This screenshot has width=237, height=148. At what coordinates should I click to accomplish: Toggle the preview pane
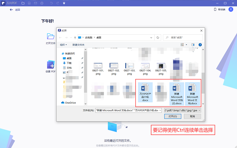pyautogui.click(x=193, y=45)
